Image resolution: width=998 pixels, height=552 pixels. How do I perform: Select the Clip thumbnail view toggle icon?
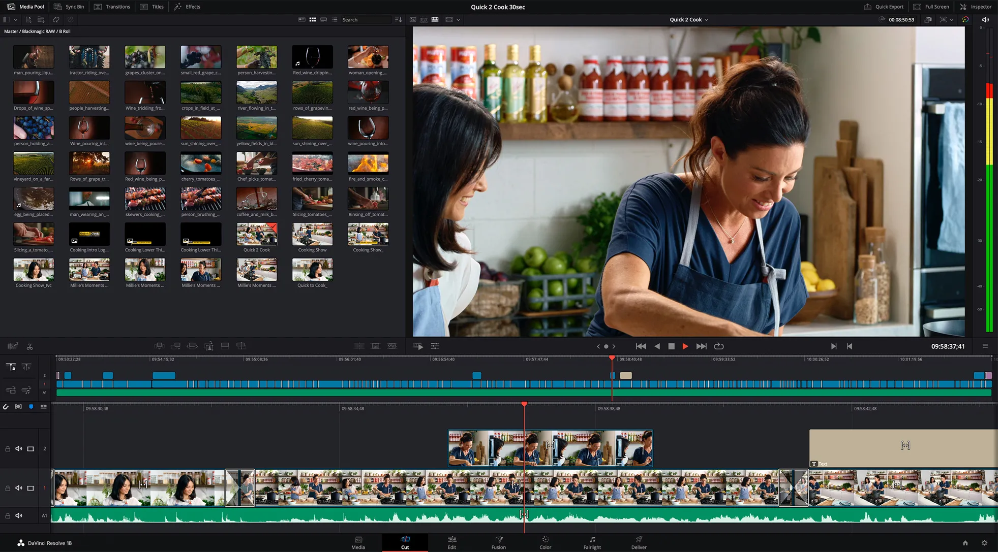312,20
